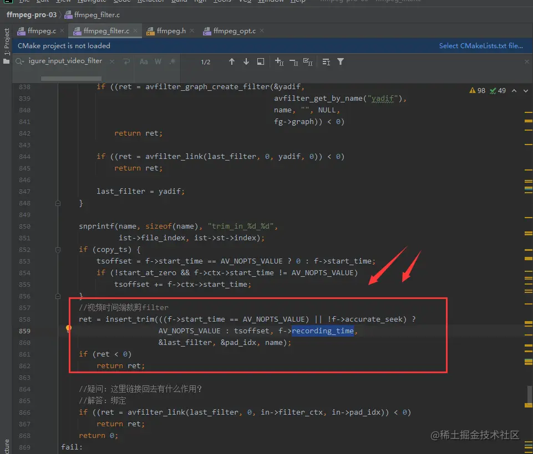Toggle fold marker at line 856
The height and width of the screenshot is (454, 533).
(x=58, y=296)
